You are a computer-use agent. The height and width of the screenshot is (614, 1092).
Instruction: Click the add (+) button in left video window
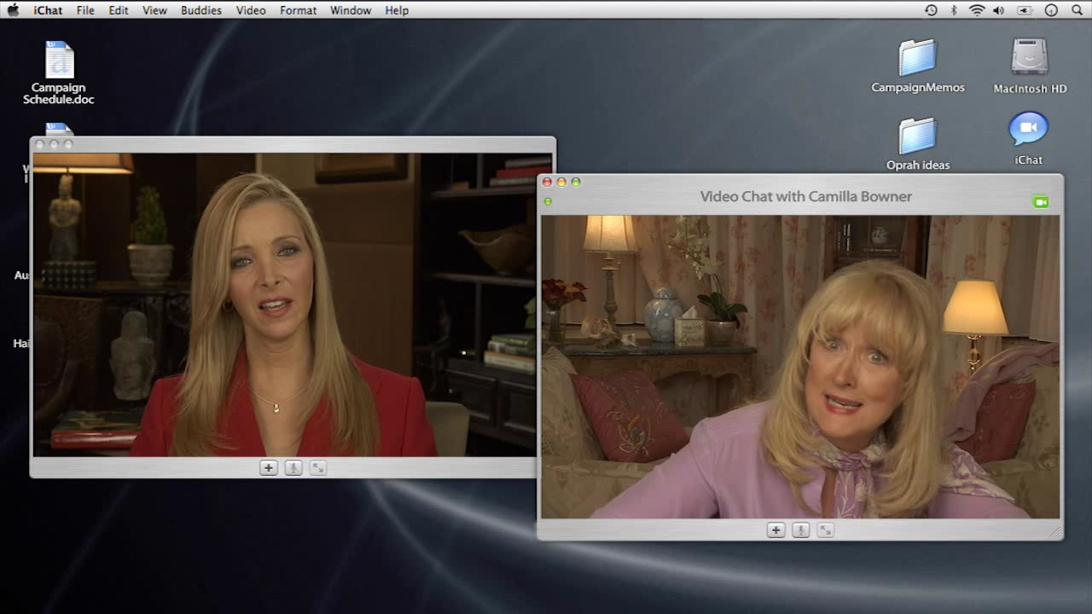[x=268, y=468]
